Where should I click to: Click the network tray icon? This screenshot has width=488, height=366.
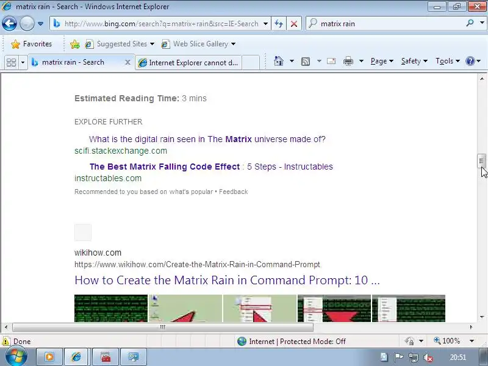tap(414, 357)
